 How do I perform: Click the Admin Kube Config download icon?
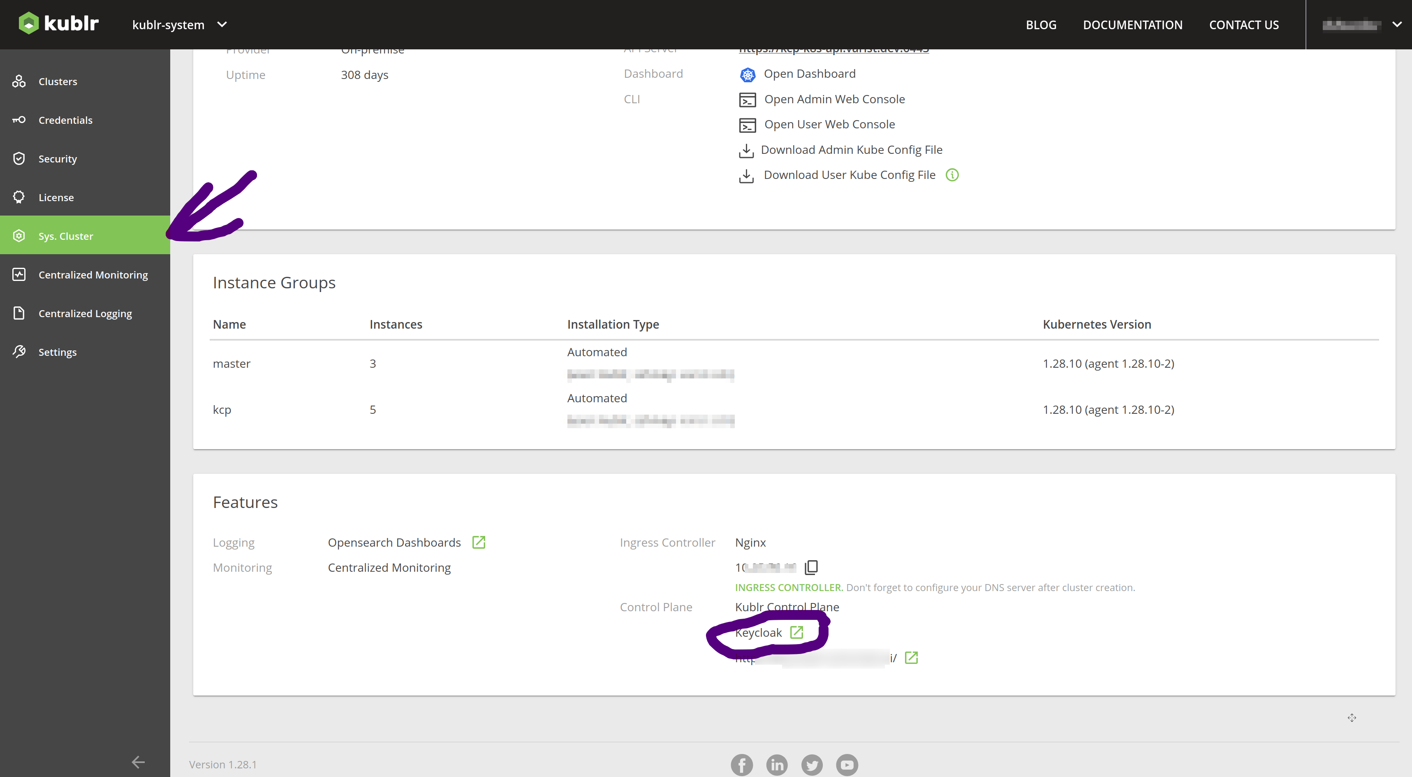tap(746, 151)
